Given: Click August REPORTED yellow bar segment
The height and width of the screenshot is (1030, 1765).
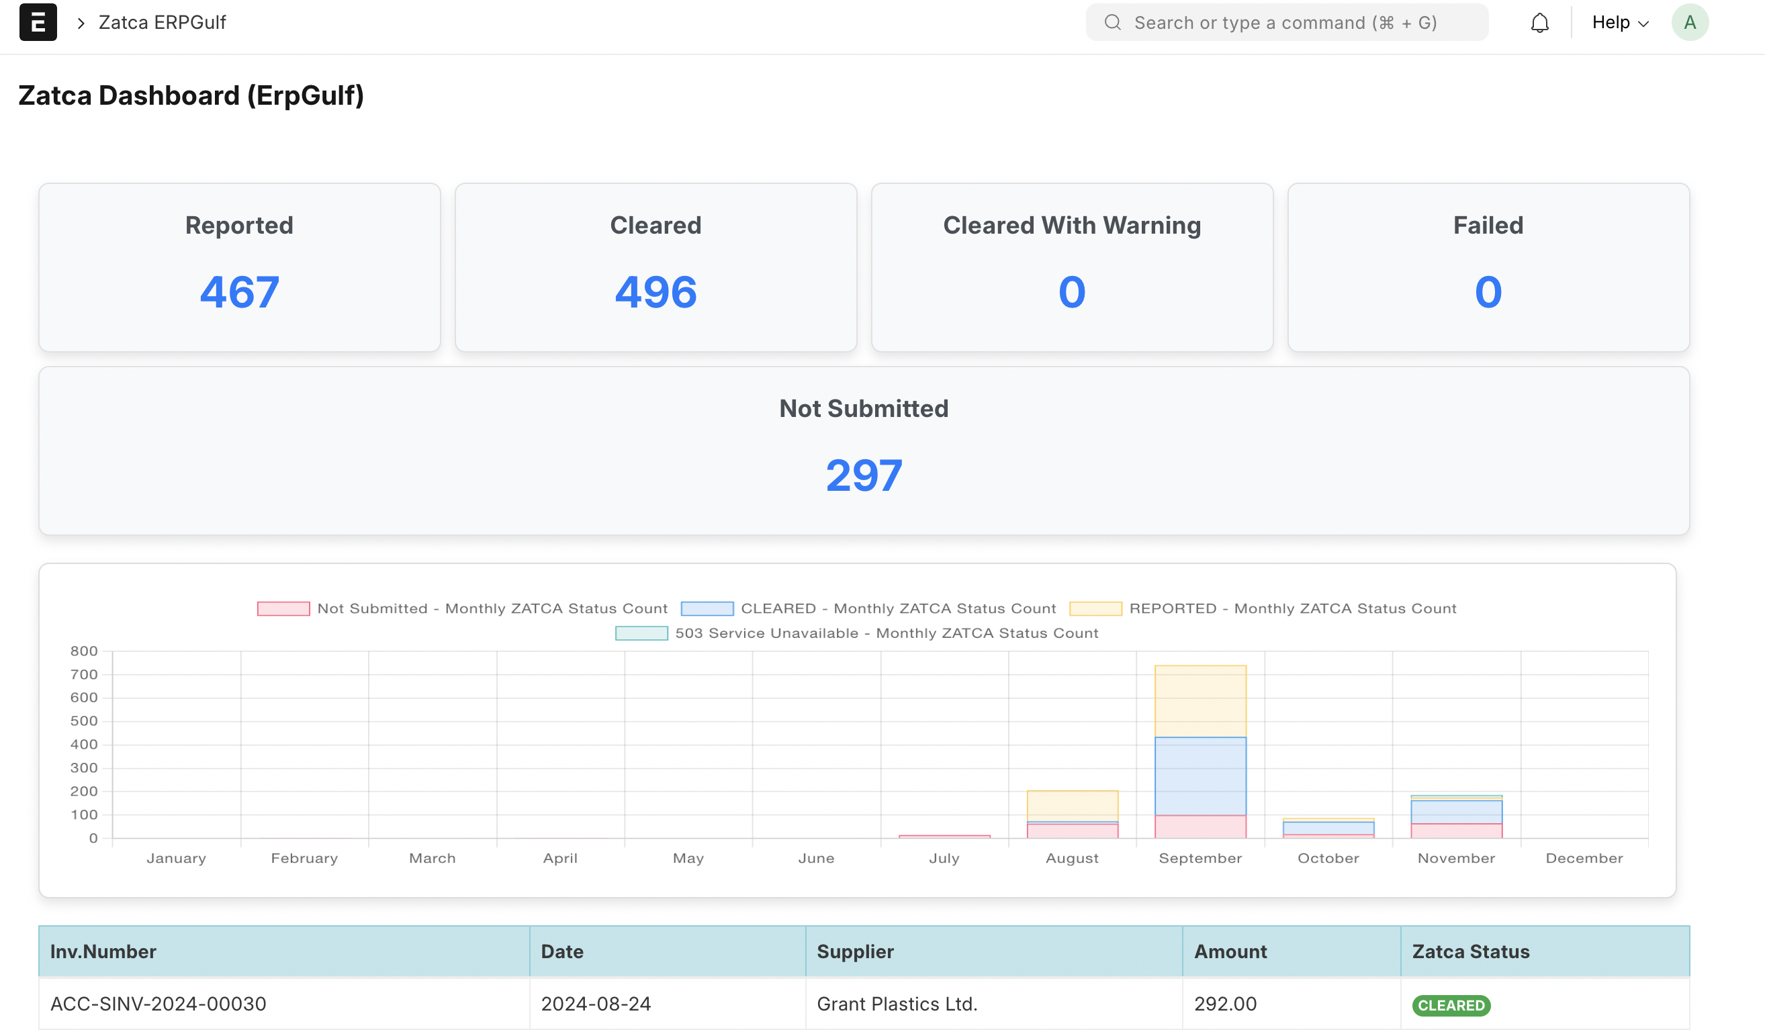Looking at the screenshot, I should pos(1073,806).
